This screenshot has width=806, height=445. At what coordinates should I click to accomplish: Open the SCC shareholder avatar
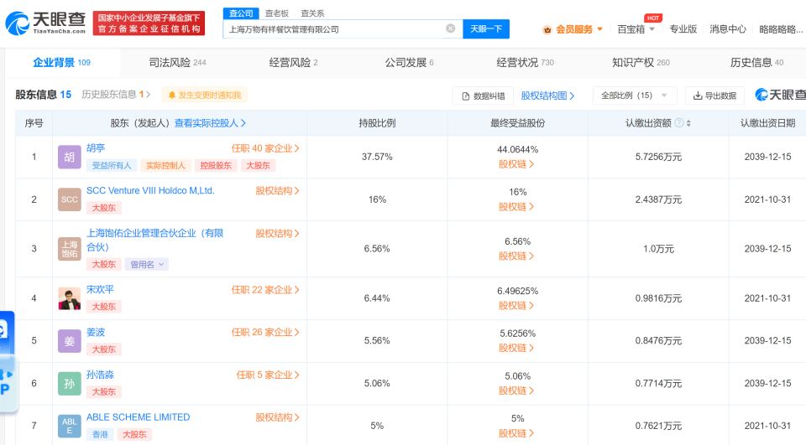(70, 199)
